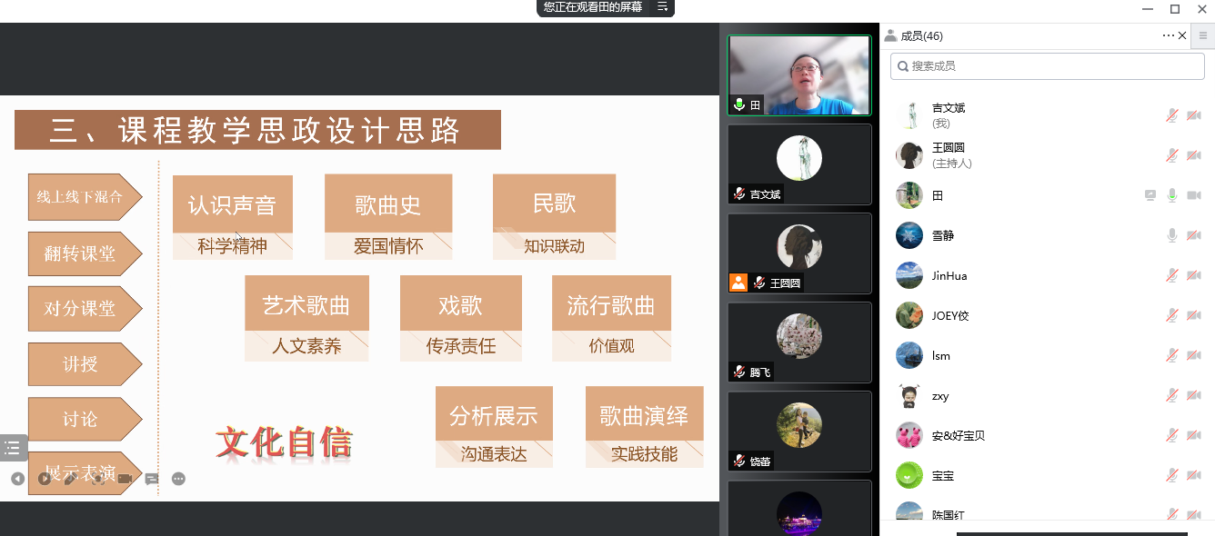Click the screen-sharing icon next to 田
The image size is (1215, 536).
tap(1150, 195)
